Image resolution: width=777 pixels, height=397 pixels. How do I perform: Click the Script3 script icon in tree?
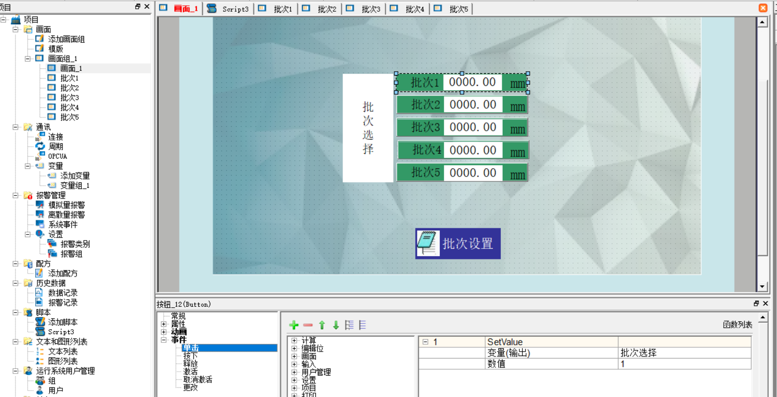[40, 332]
